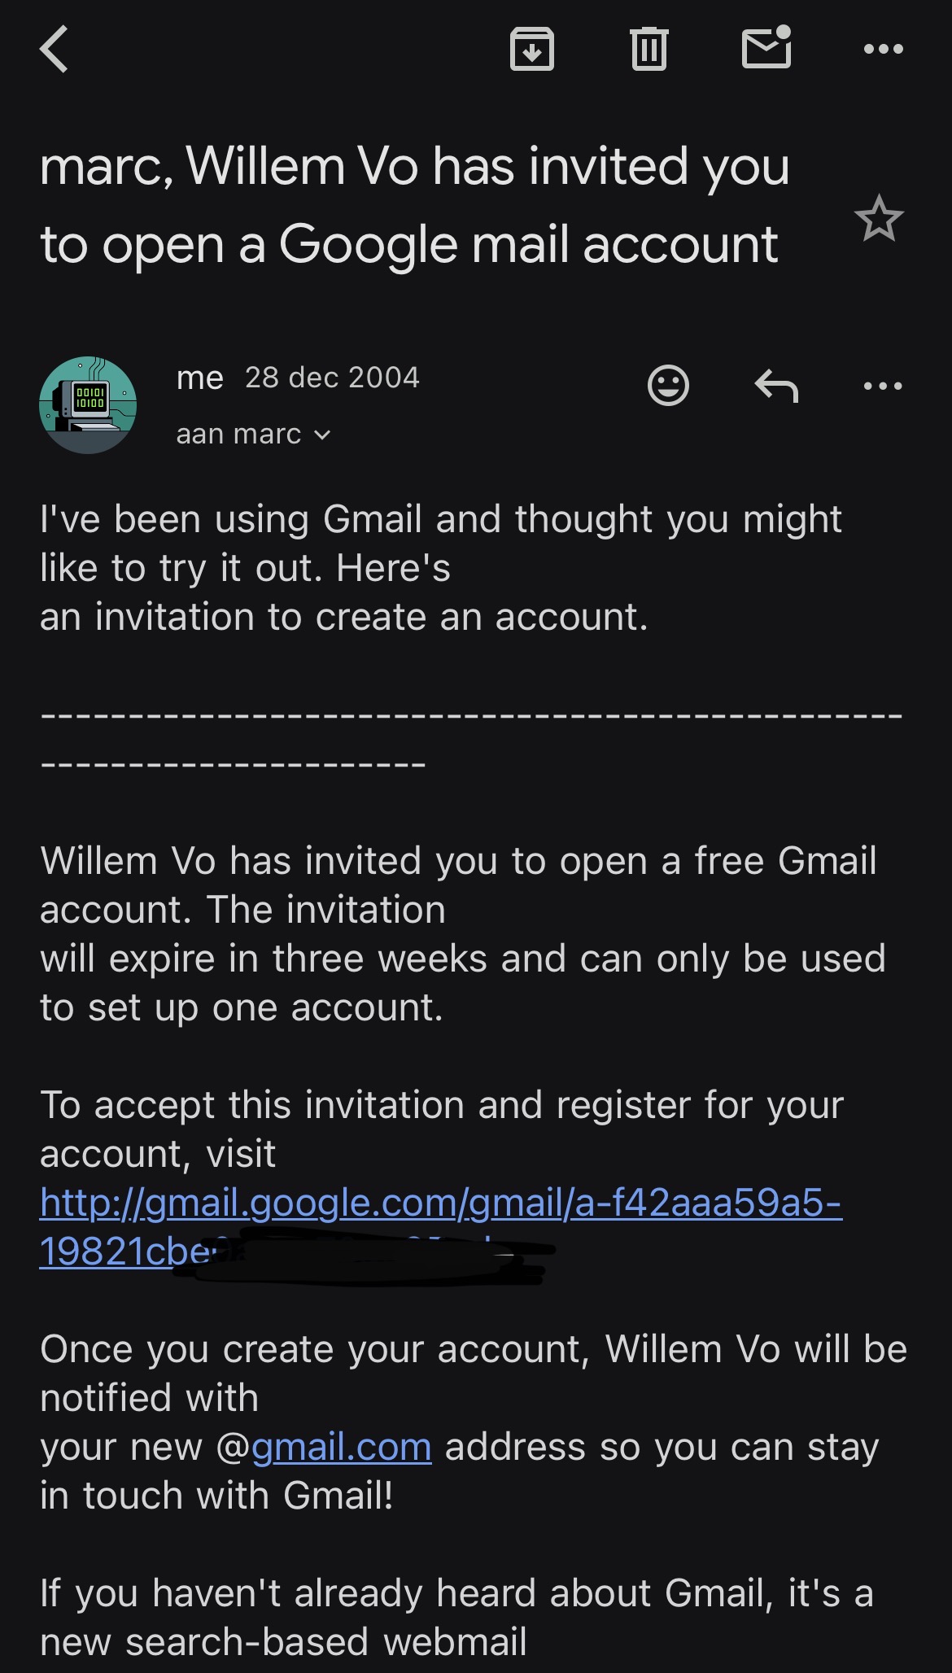This screenshot has width=952, height=1673.
Task: Add an emoji reaction to the message
Action: (x=668, y=385)
